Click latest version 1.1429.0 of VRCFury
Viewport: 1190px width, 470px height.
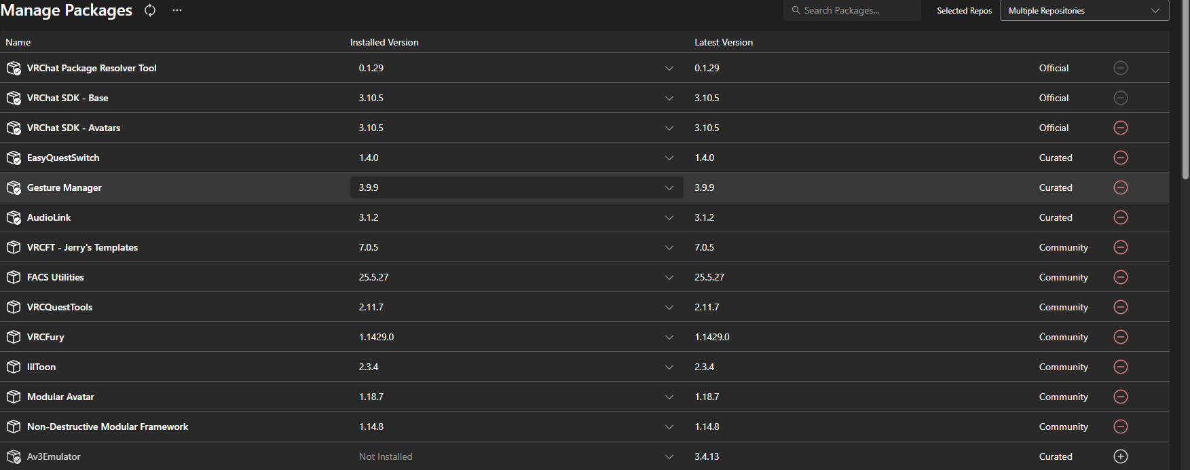[x=712, y=337]
